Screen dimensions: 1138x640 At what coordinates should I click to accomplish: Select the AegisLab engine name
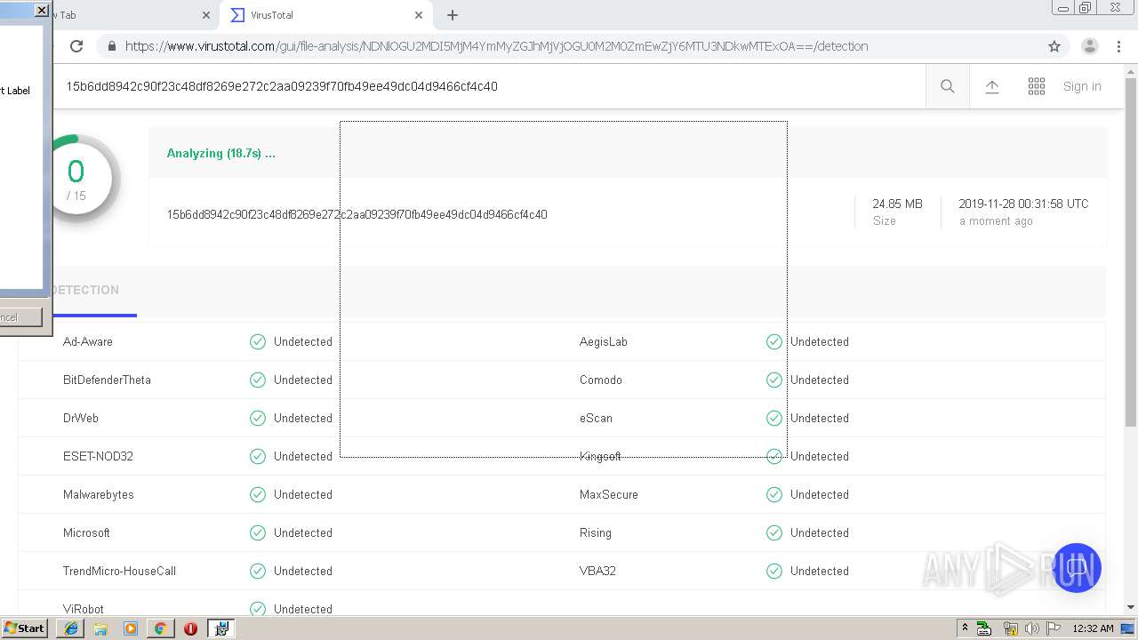[x=604, y=341]
